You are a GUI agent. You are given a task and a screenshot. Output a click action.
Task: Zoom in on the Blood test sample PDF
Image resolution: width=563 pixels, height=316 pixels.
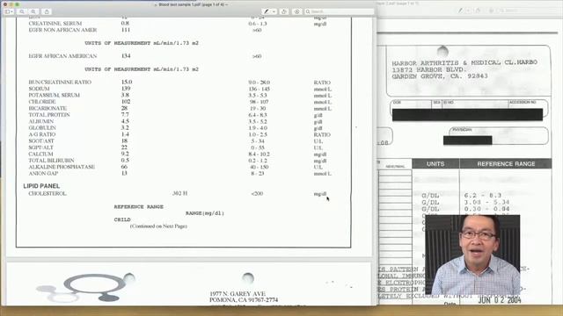point(33,11)
